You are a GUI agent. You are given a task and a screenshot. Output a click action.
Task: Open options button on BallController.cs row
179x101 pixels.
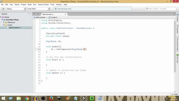(30, 27)
